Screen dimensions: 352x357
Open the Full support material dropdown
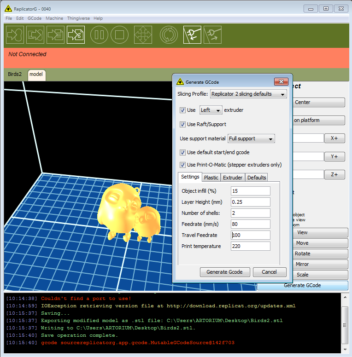pyautogui.click(x=251, y=138)
